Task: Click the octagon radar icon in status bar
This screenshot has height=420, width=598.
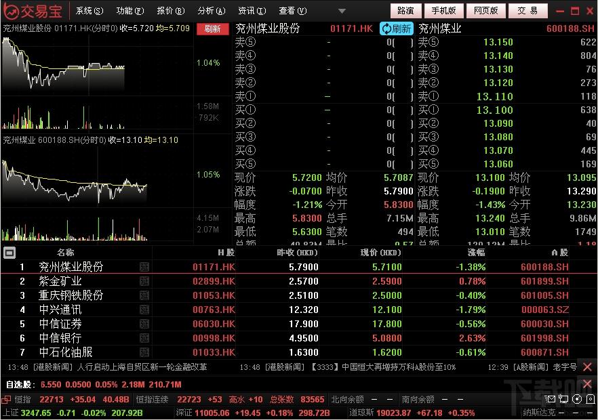Action: (x=577, y=399)
